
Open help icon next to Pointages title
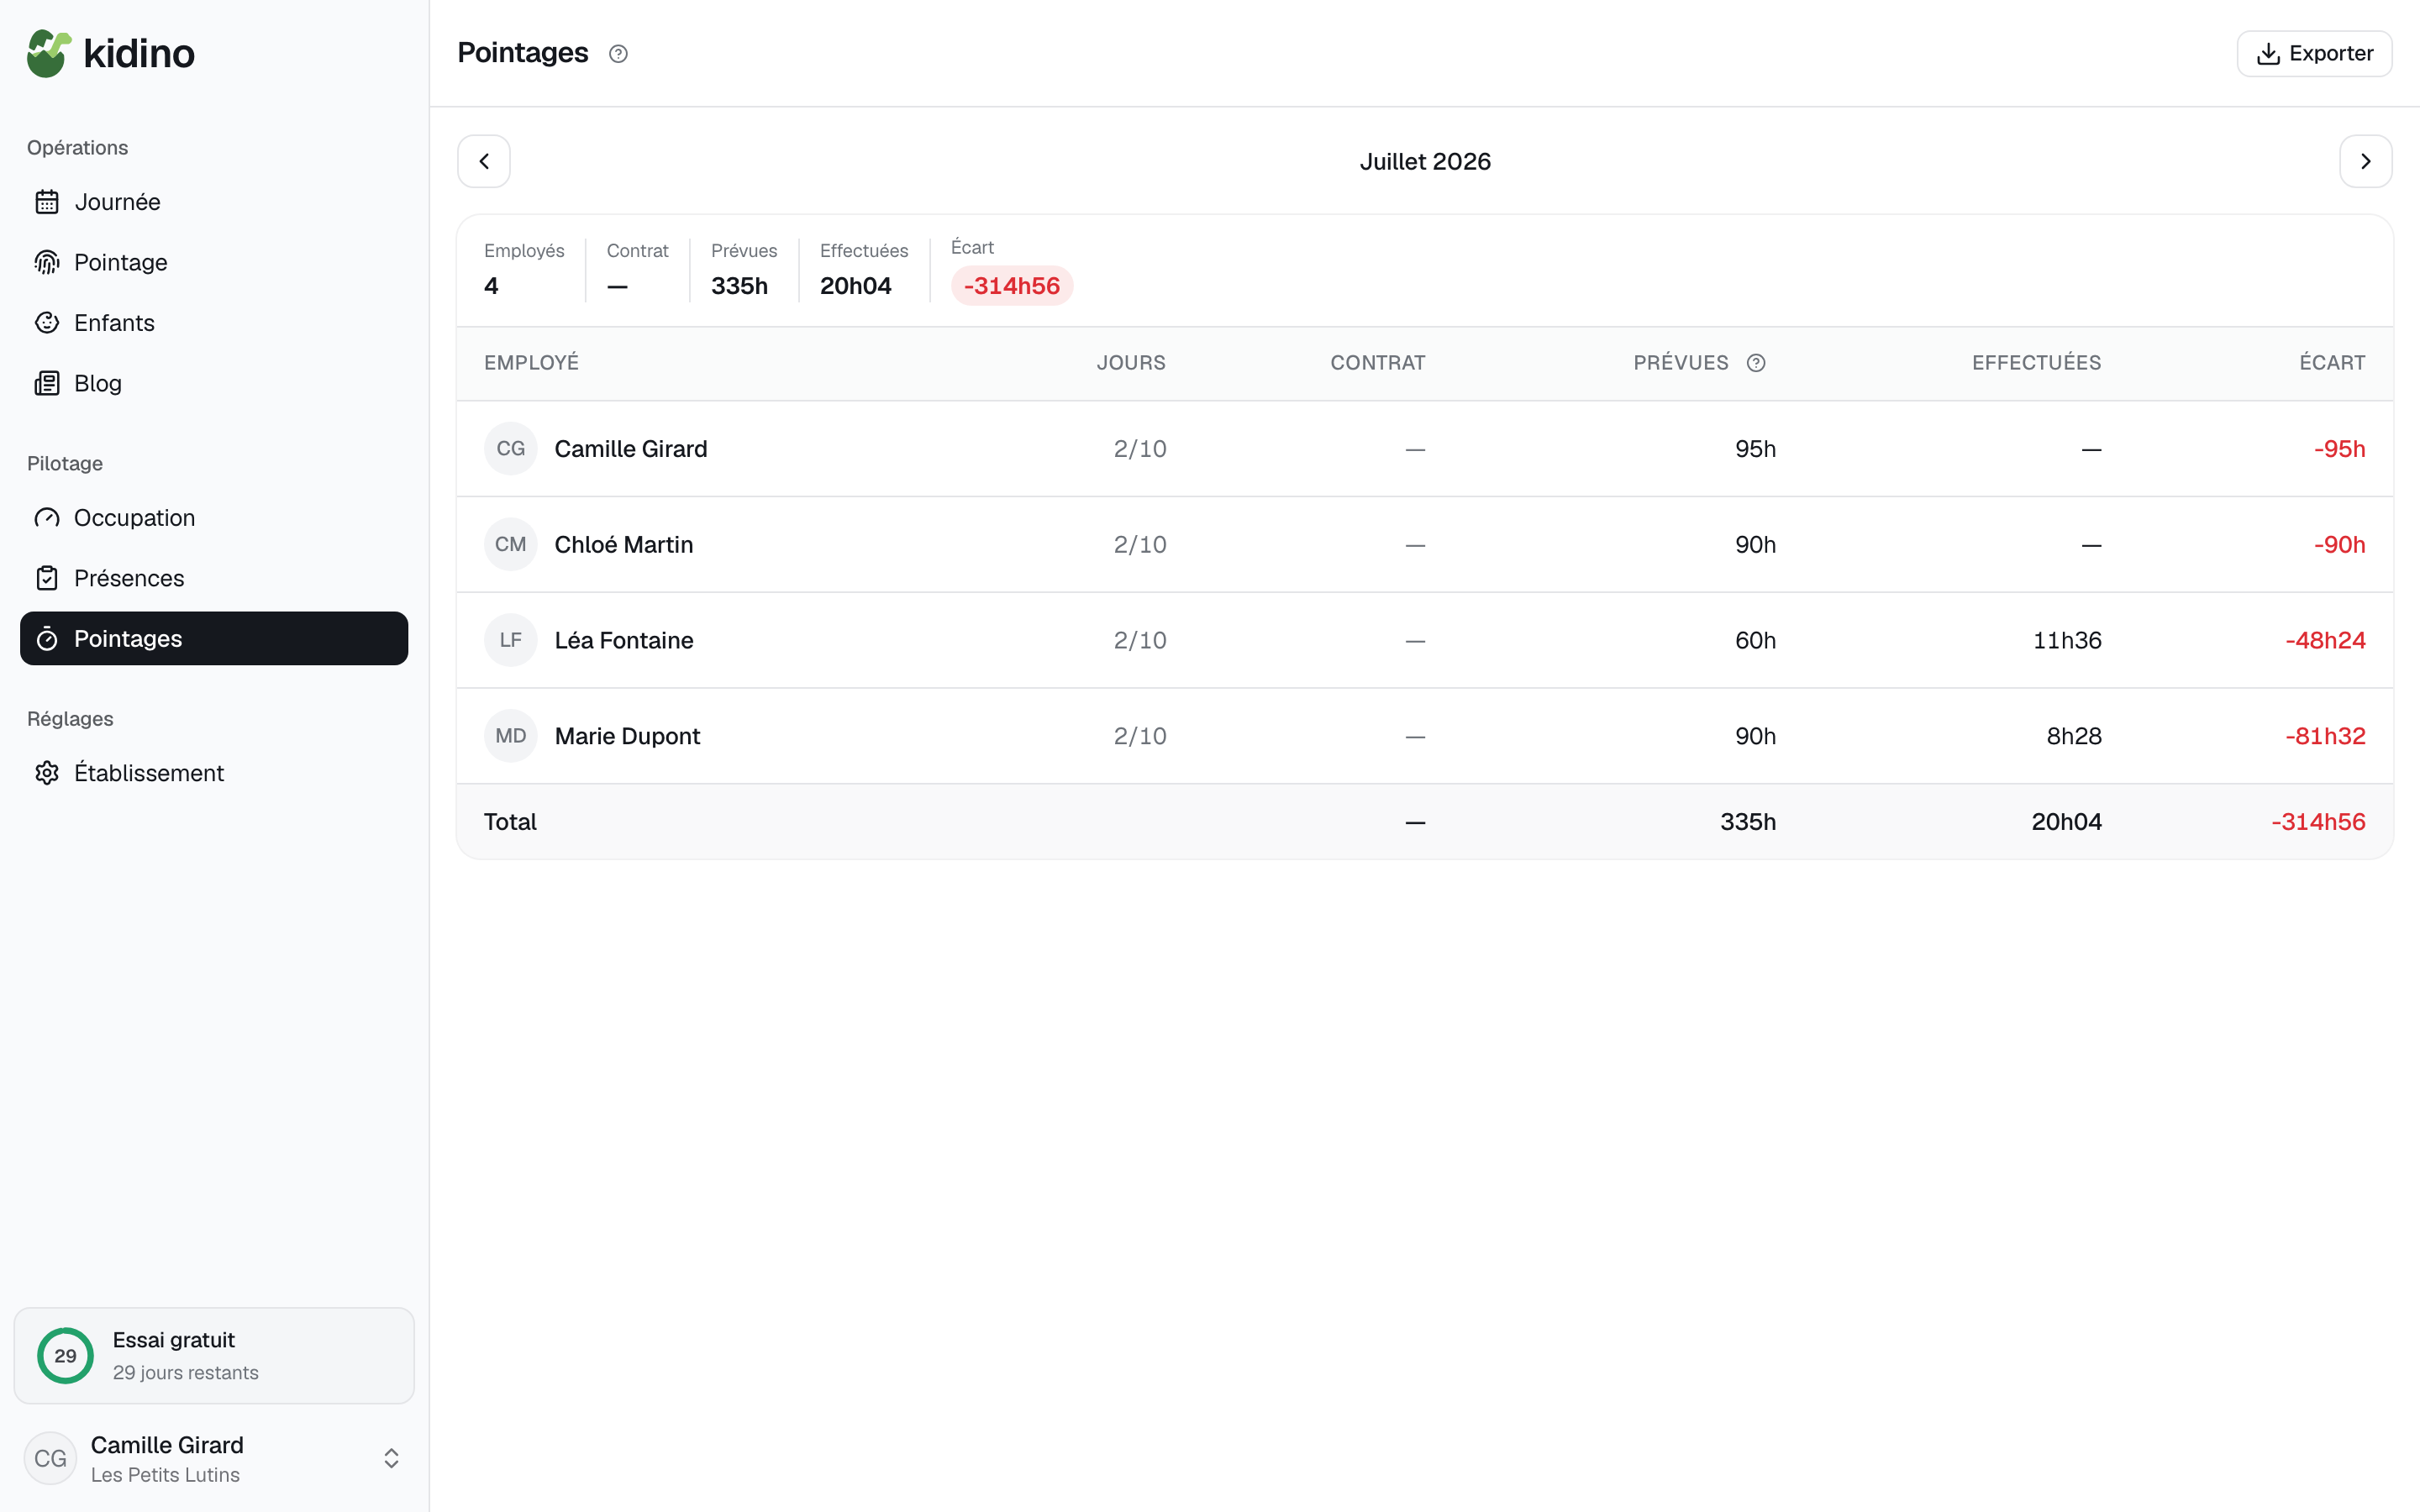(618, 54)
